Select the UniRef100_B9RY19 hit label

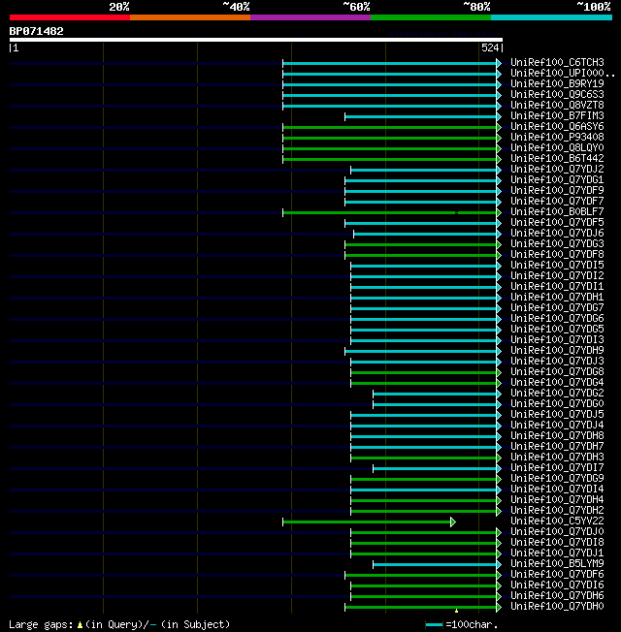tap(557, 83)
